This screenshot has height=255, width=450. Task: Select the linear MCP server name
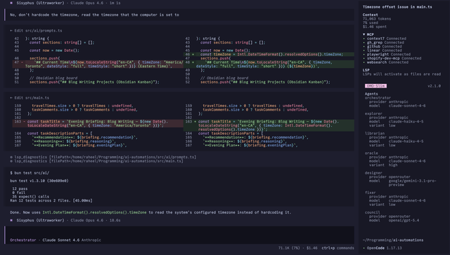[x=373, y=50]
